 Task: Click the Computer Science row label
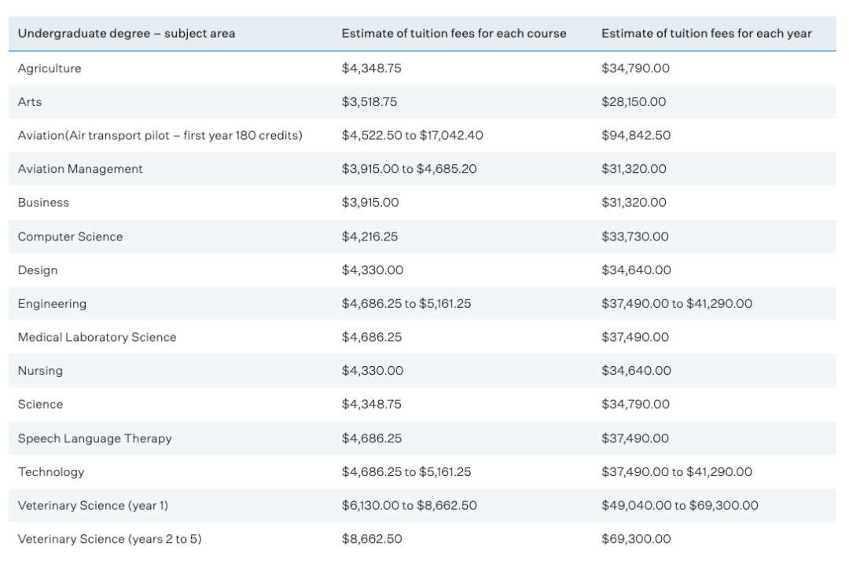coord(70,236)
